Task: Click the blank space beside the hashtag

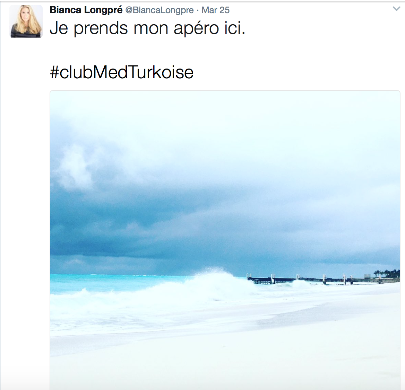Action: (x=297, y=72)
